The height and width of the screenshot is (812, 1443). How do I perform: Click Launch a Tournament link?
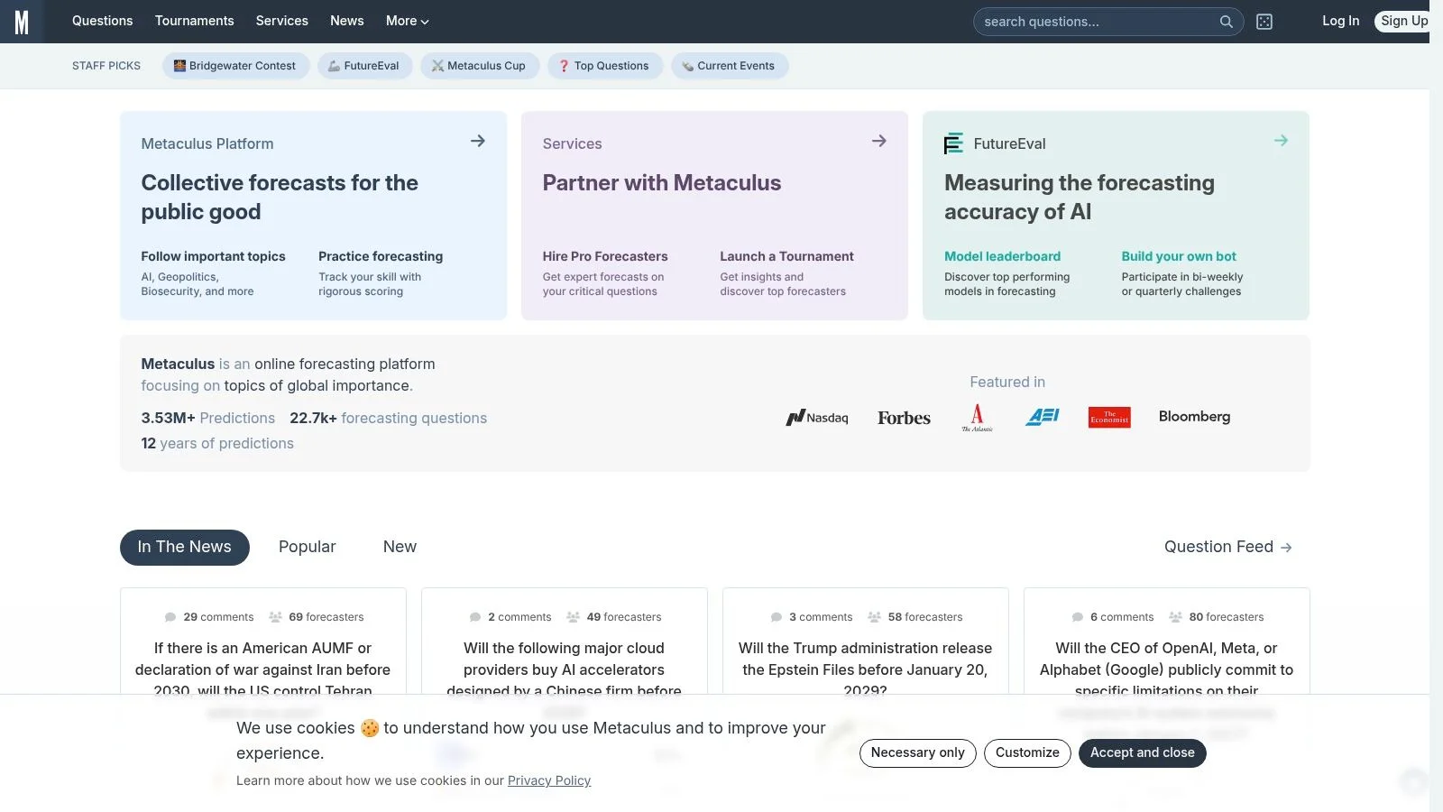coord(786,256)
